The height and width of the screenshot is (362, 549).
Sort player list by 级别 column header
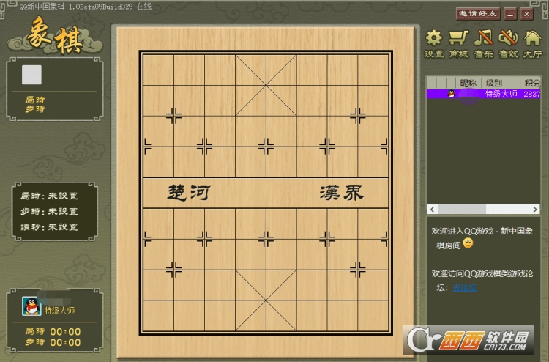click(494, 83)
